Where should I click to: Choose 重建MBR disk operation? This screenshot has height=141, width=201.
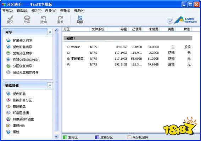pyautogui.click(x=19, y=126)
